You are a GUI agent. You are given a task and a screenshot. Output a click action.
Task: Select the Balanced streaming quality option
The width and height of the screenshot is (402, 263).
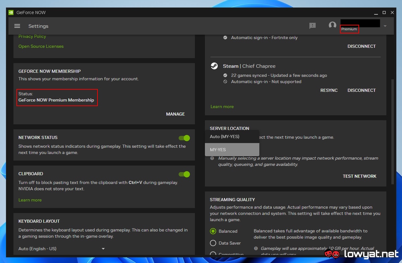pyautogui.click(x=213, y=231)
